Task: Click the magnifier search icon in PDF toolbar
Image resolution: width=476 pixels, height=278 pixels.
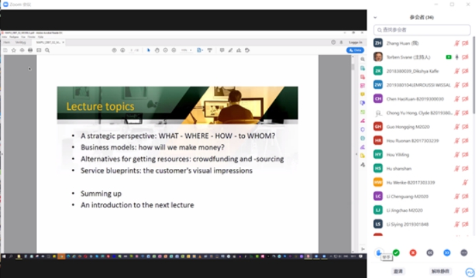Action: pos(47,50)
